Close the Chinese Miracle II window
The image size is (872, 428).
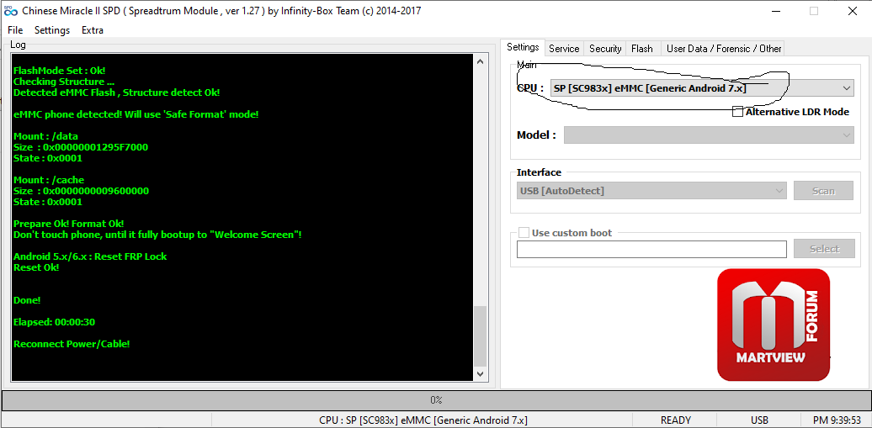[852, 11]
